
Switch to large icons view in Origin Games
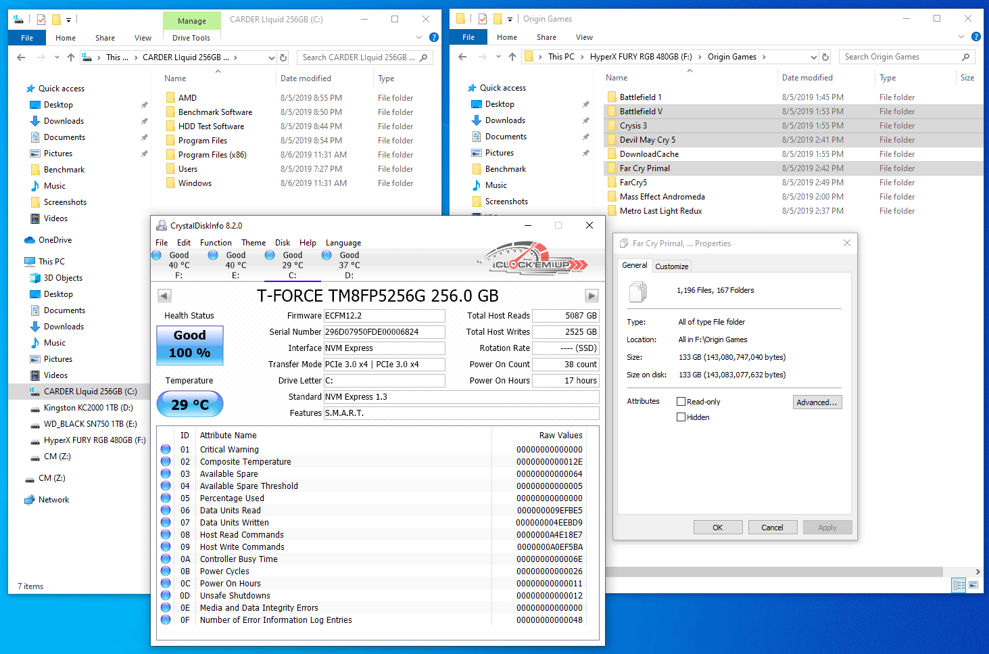tap(973, 585)
